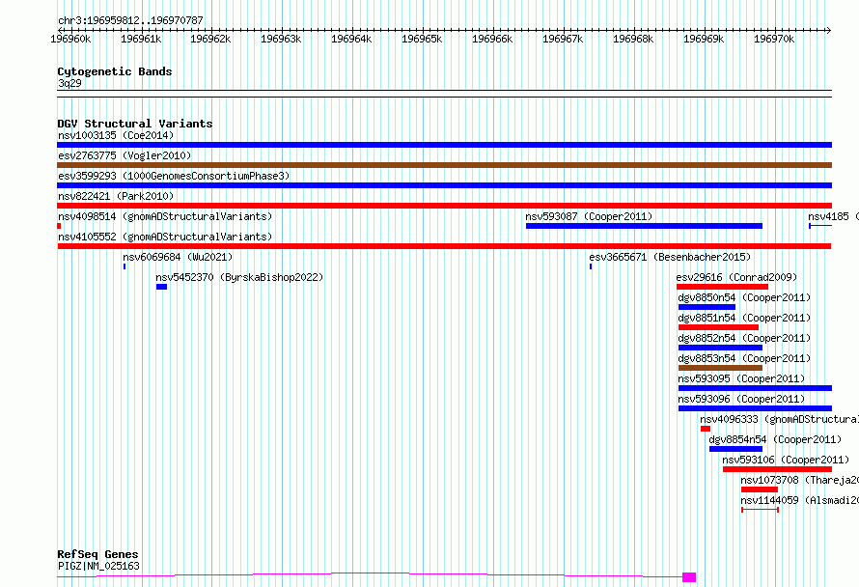Click the 196970k ruler tick label

[774, 39]
